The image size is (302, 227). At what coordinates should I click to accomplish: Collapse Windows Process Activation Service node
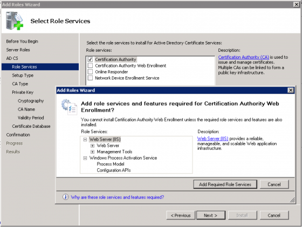(85, 158)
